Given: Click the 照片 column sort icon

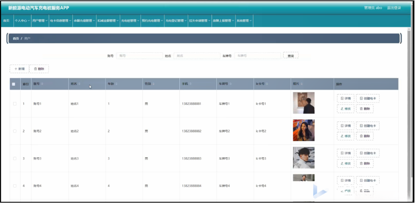Looking at the screenshot, I should tap(301, 84).
